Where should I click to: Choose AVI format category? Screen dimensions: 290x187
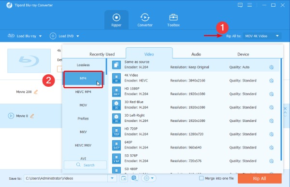pos(83,159)
